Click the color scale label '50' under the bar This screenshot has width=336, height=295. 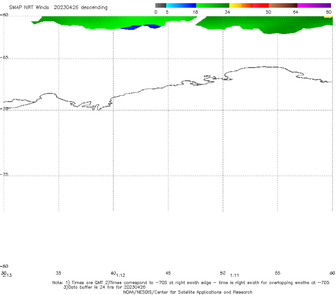268,12
